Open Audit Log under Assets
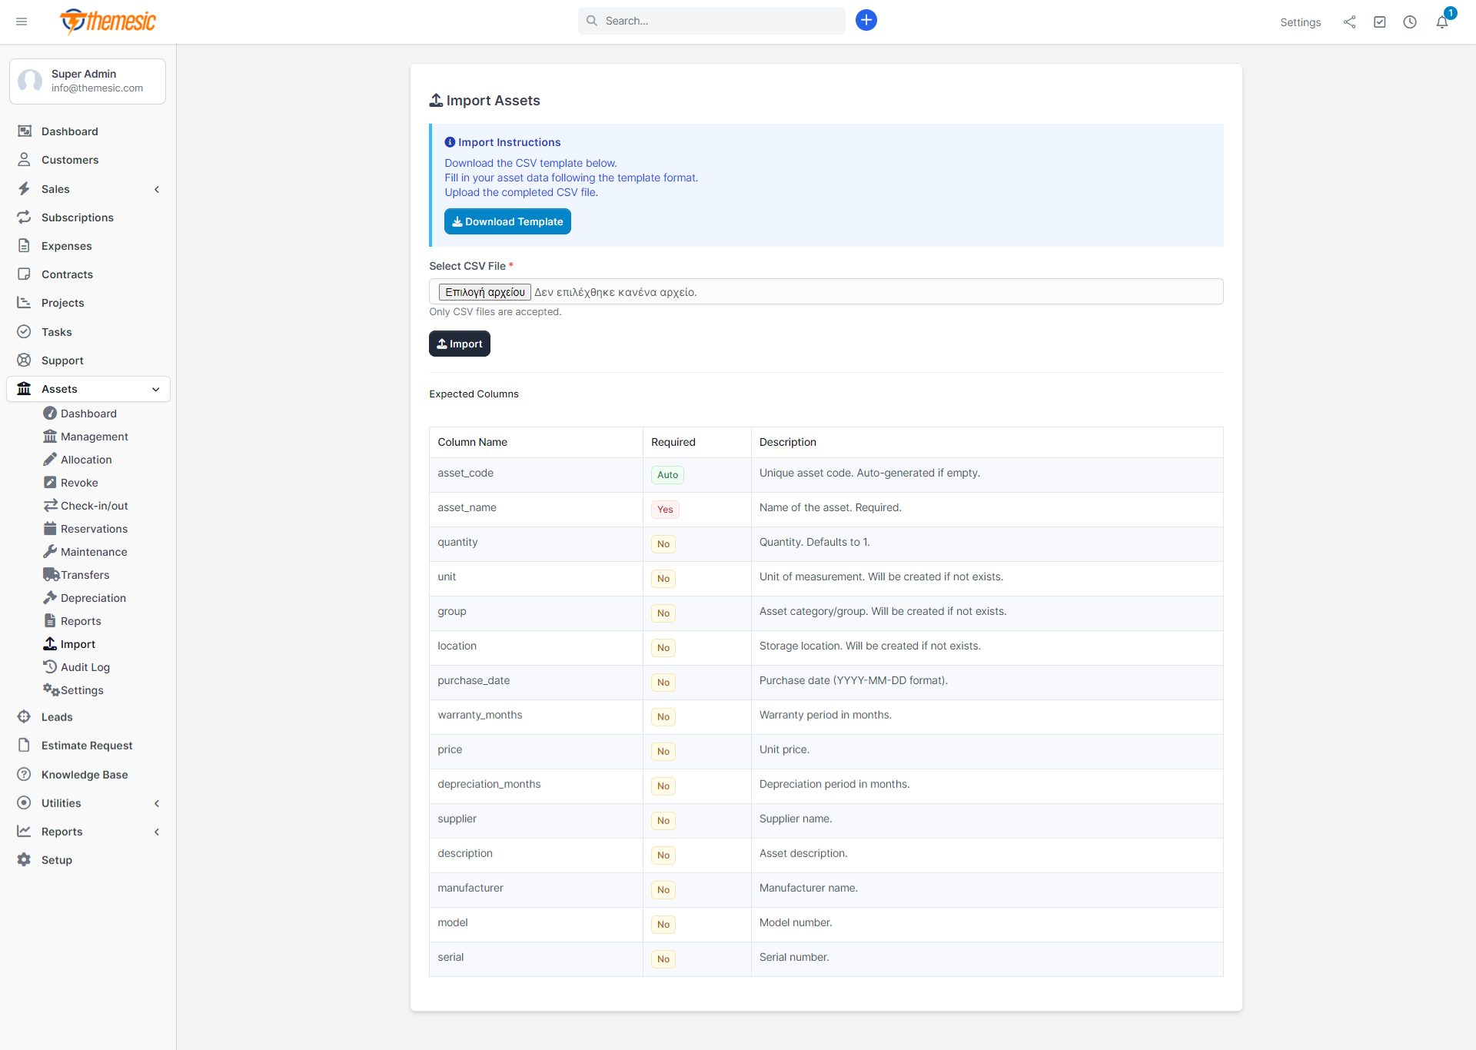Viewport: 1476px width, 1050px height. pyautogui.click(x=85, y=667)
